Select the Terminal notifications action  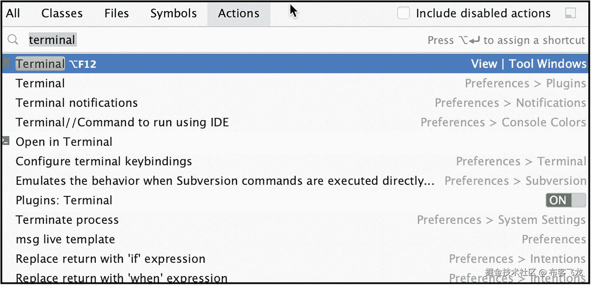(77, 103)
